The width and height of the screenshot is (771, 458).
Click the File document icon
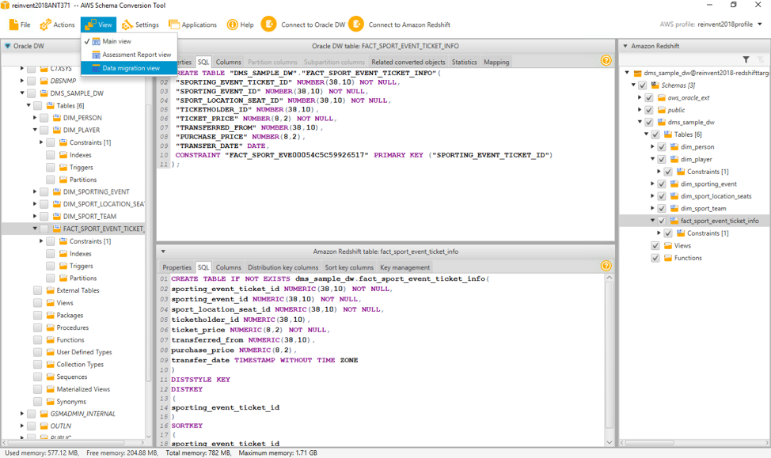point(13,25)
